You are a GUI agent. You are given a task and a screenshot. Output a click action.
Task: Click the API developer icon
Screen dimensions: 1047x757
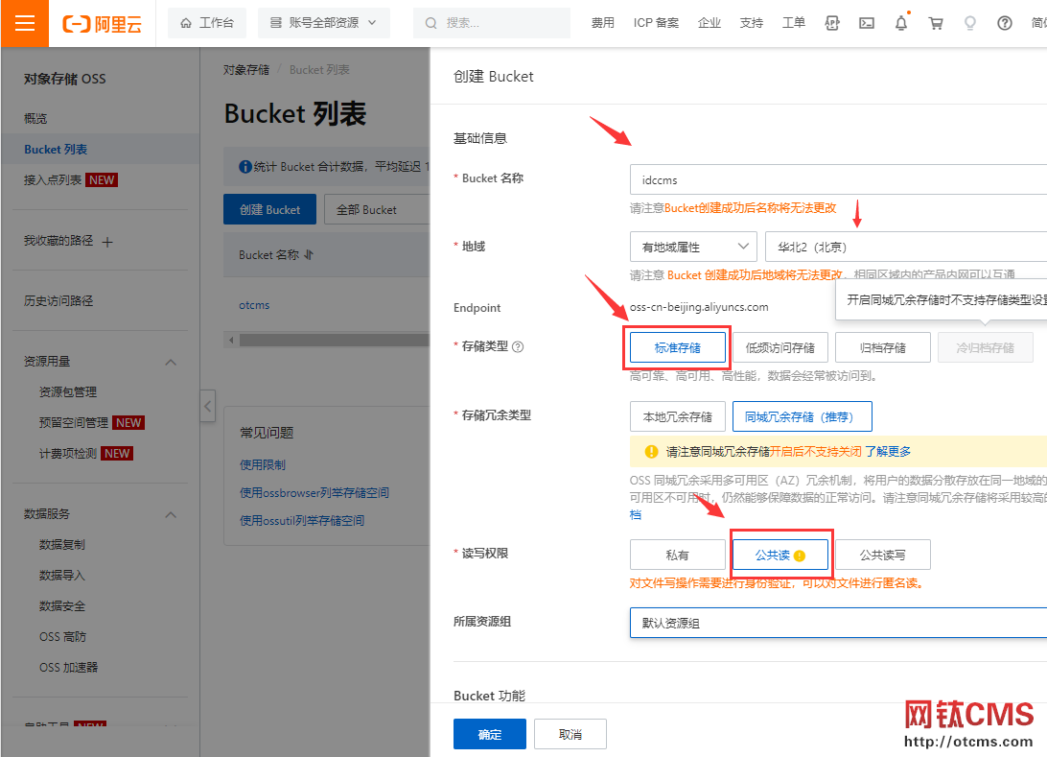pyautogui.click(x=832, y=22)
